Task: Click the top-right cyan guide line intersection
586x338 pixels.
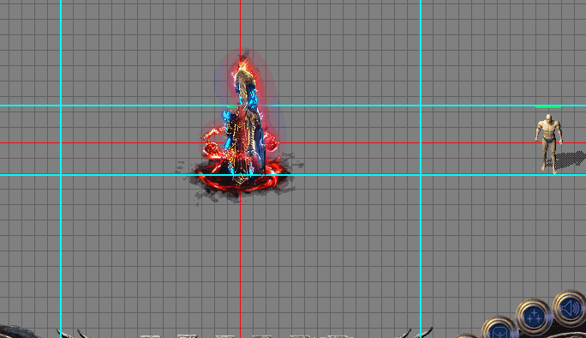Action: (421, 106)
